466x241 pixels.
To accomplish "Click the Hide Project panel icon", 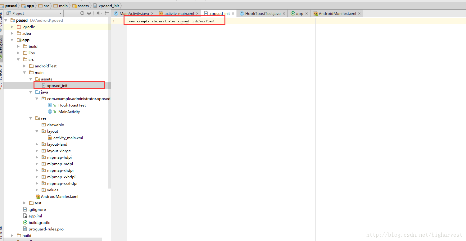I will (107, 13).
